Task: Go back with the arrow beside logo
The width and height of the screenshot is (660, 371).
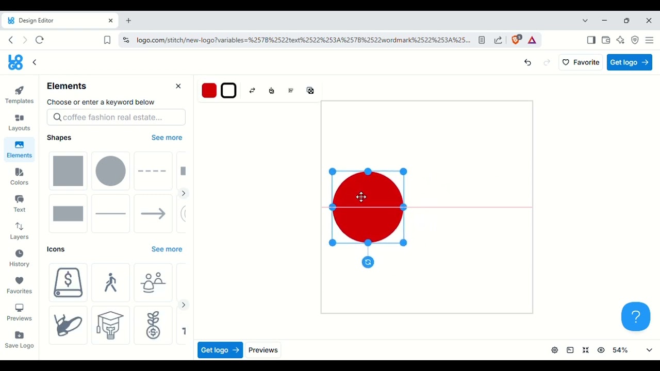Action: pos(35,62)
